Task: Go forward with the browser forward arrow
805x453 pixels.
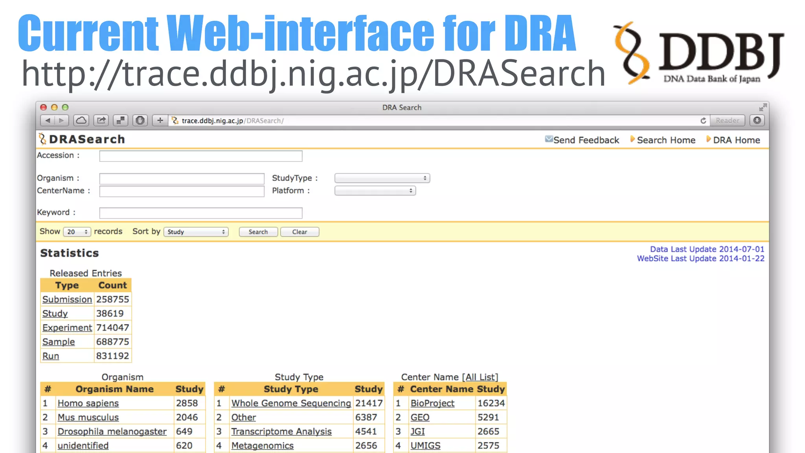Action: 62,121
